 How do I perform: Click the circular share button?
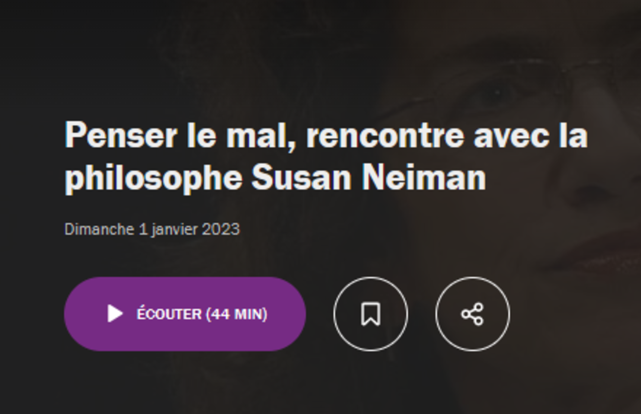click(472, 314)
